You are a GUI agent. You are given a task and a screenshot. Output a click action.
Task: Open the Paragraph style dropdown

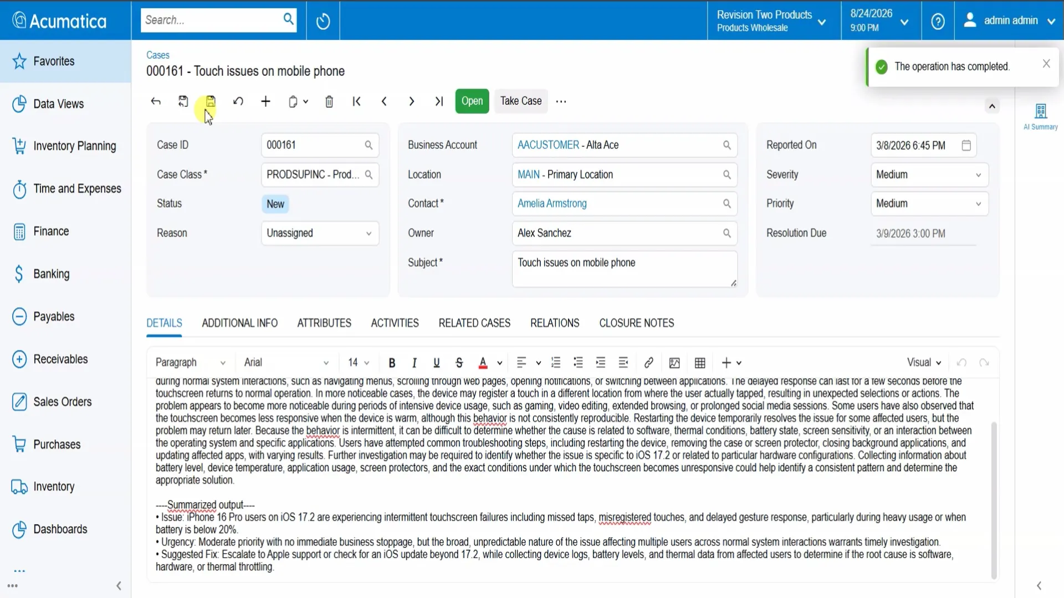pos(190,363)
